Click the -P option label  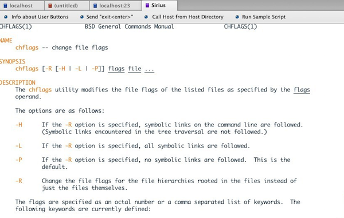pos(19,160)
